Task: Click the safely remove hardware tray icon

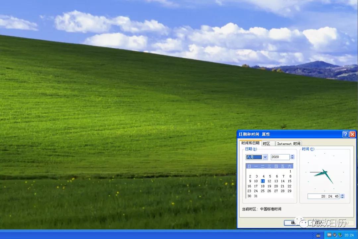Action: pos(340,234)
